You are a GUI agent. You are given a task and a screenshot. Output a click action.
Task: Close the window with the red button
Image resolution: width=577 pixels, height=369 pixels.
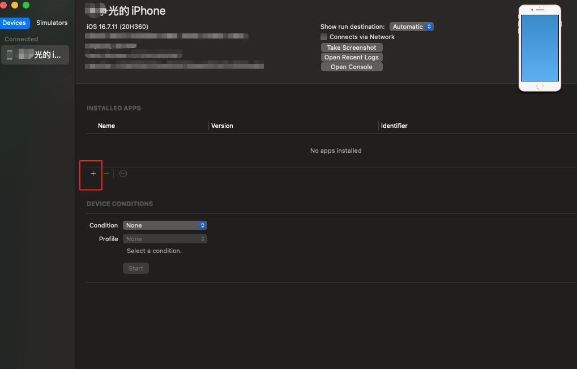pyautogui.click(x=4, y=5)
